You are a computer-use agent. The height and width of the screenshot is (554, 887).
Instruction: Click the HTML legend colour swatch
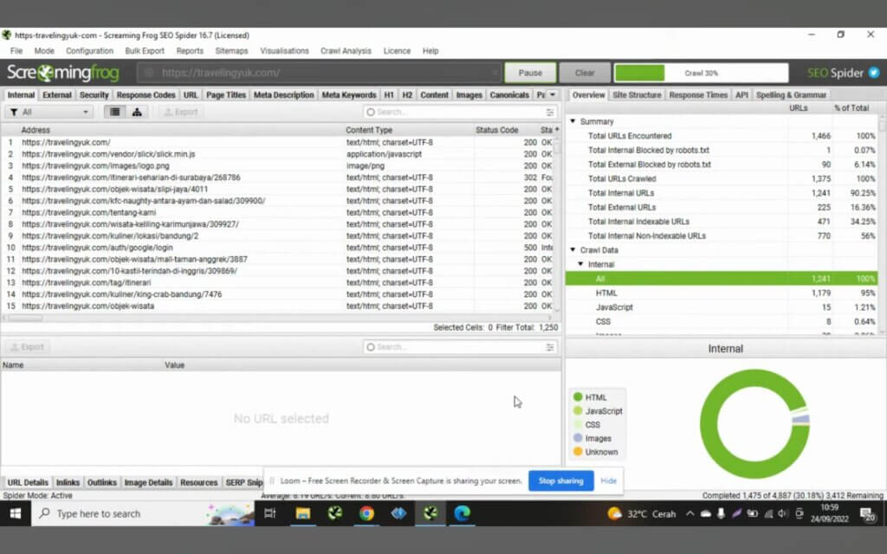tap(578, 396)
